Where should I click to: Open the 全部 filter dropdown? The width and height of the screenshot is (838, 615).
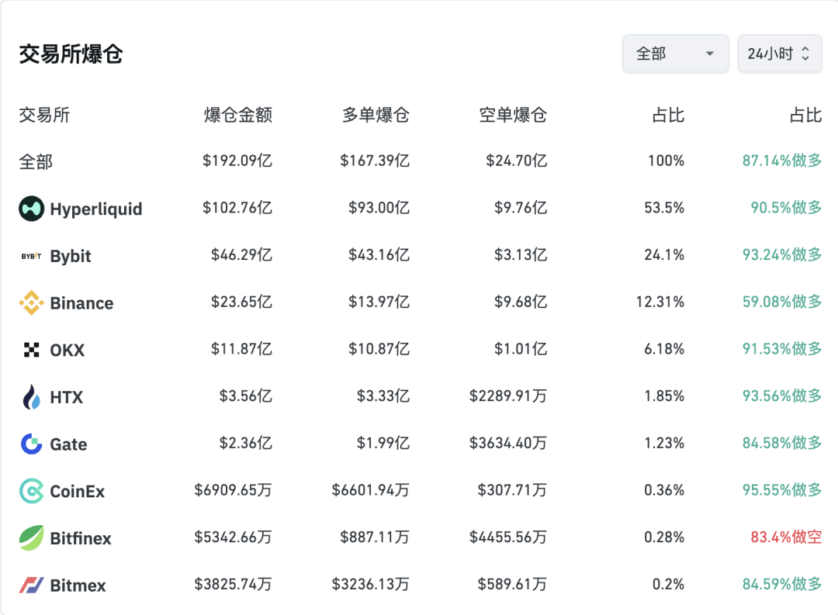click(675, 54)
